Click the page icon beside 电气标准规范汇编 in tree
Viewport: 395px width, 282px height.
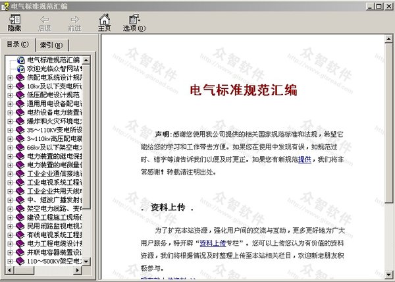click(x=20, y=60)
